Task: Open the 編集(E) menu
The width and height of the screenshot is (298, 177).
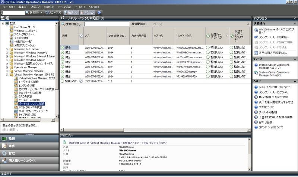Action: (x=23, y=7)
